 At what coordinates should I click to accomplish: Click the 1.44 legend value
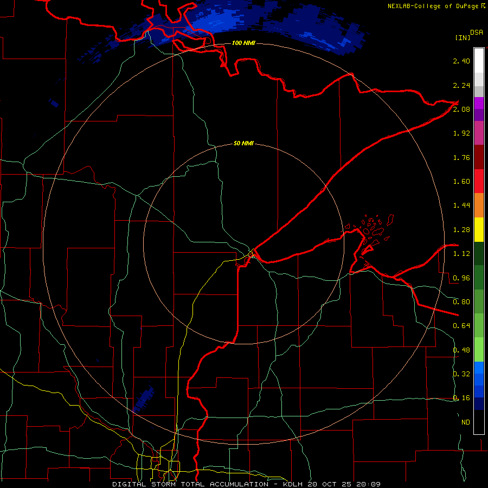pyautogui.click(x=461, y=206)
